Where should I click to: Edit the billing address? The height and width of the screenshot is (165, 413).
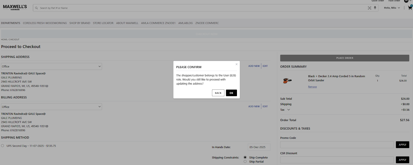pos(265,106)
